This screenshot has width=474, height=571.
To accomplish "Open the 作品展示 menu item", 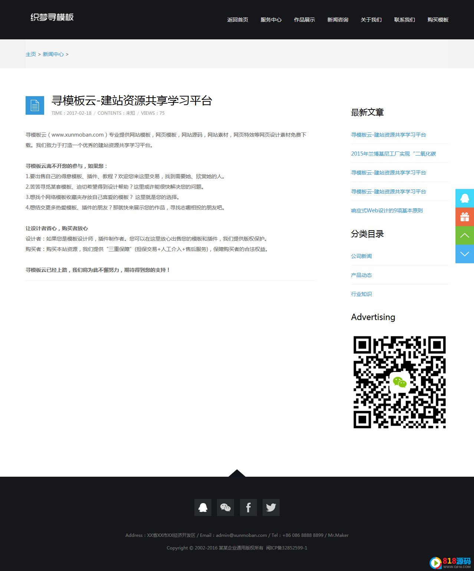I will 305,20.
